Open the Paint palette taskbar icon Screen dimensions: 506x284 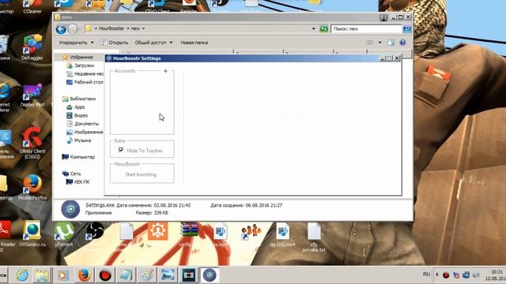(x=147, y=275)
